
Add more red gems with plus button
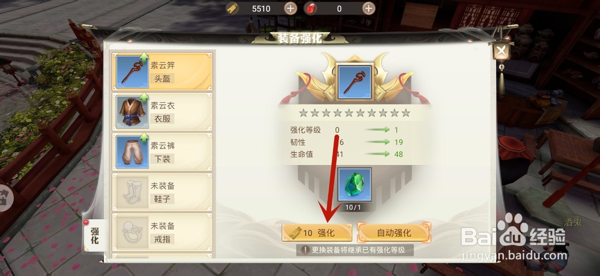point(369,8)
